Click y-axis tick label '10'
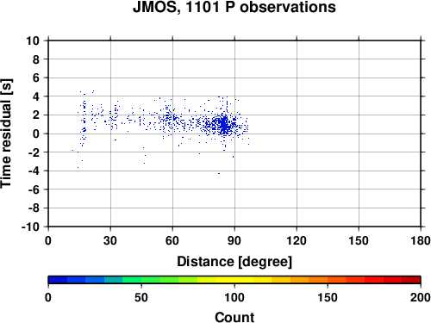431x323 pixels. (x=33, y=40)
